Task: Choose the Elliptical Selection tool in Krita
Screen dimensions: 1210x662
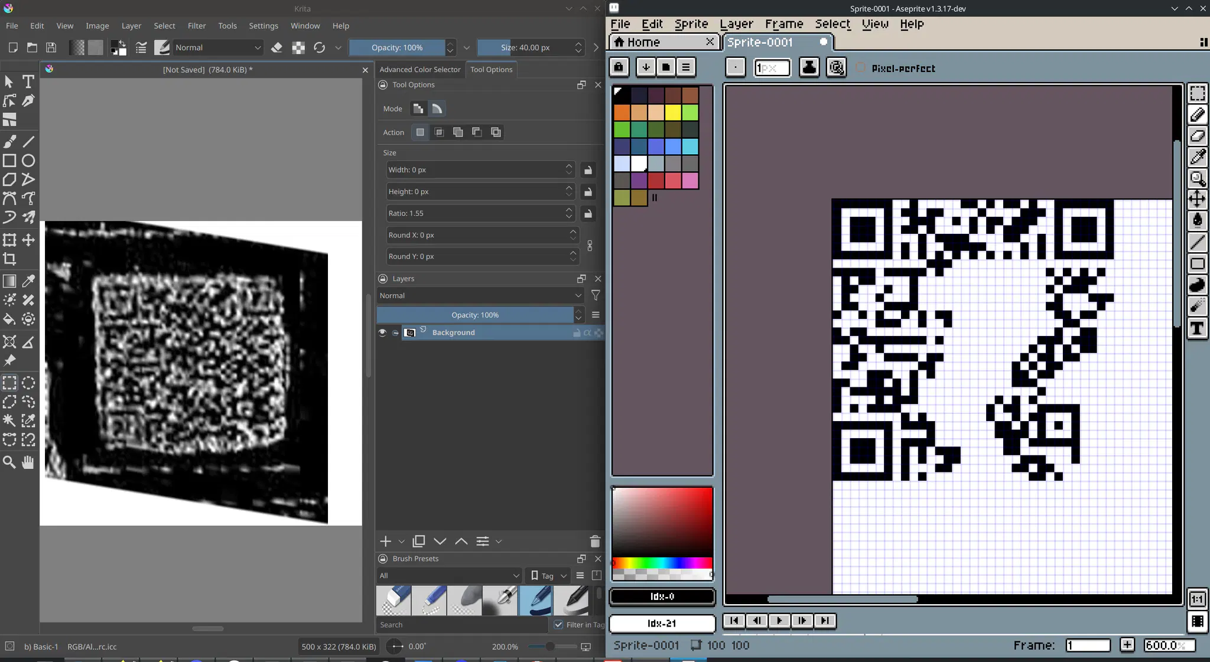Action: pos(28,383)
